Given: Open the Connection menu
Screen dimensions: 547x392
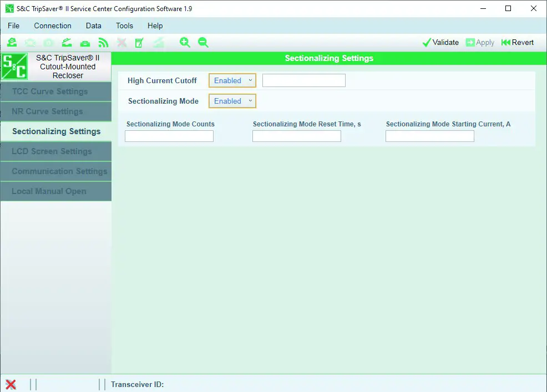Looking at the screenshot, I should point(53,26).
